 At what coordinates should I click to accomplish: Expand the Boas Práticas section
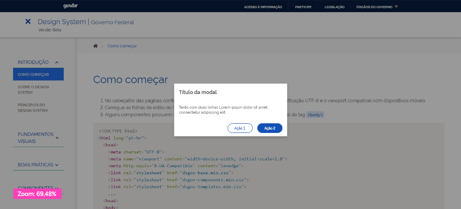coord(38,165)
